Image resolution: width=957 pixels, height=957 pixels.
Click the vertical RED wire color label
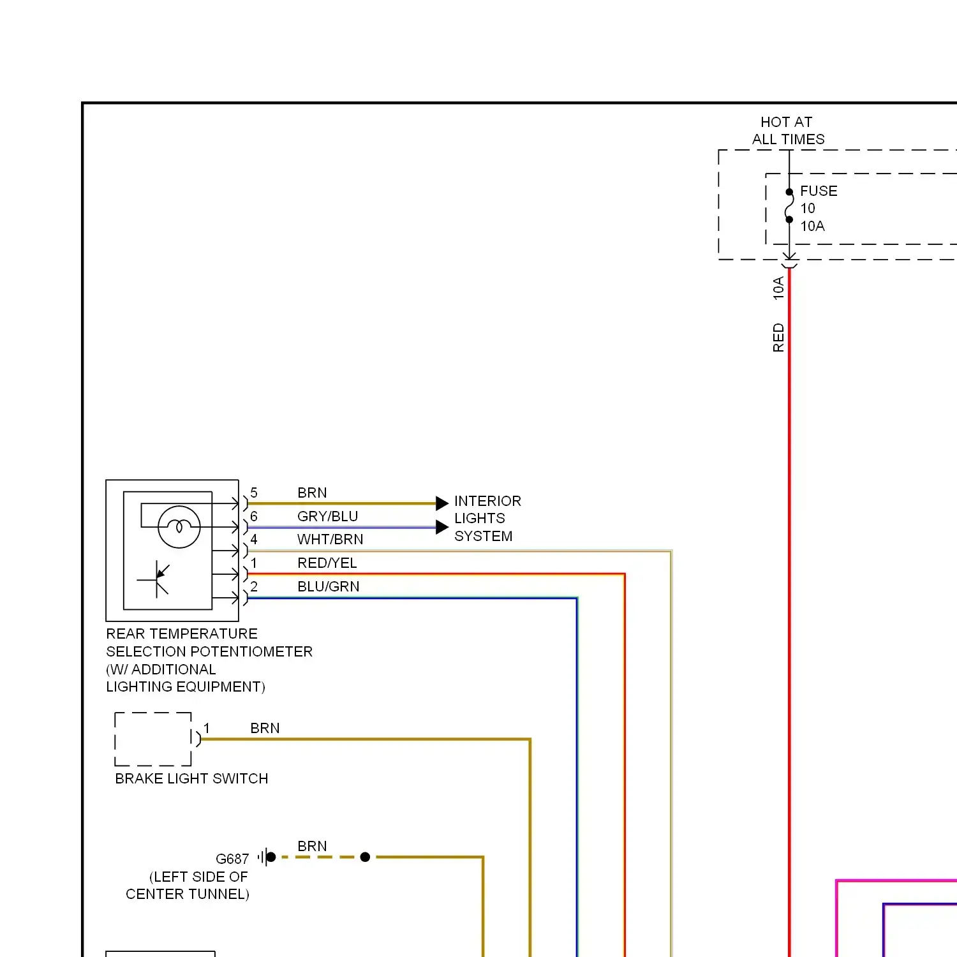pyautogui.click(x=778, y=338)
